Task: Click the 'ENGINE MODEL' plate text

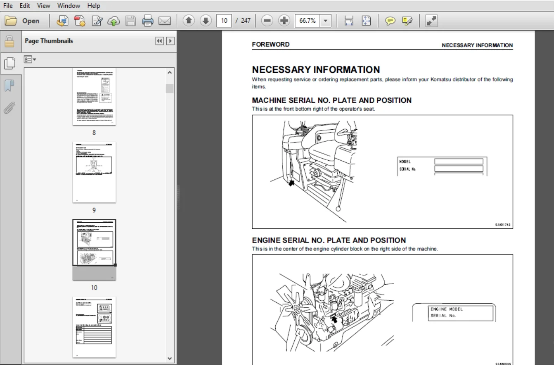Action: pyautogui.click(x=447, y=309)
